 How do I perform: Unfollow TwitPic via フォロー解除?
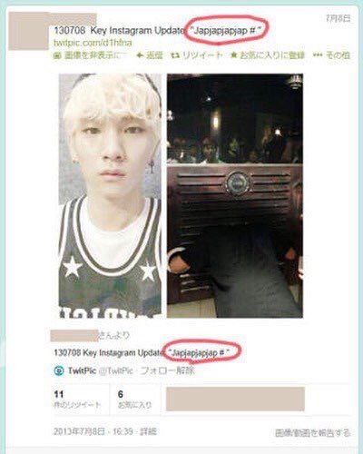click(168, 370)
